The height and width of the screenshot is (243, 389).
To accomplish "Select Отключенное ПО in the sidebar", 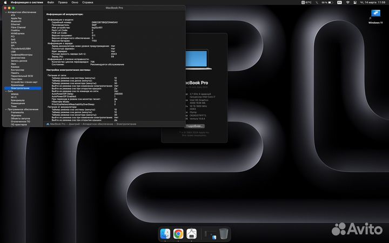I will pos(21,122).
